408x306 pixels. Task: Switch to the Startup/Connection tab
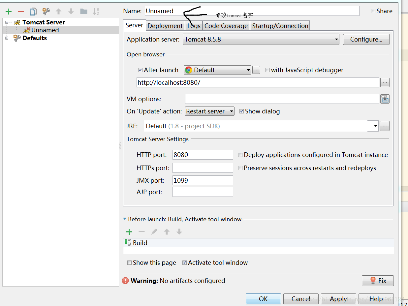[x=280, y=26]
